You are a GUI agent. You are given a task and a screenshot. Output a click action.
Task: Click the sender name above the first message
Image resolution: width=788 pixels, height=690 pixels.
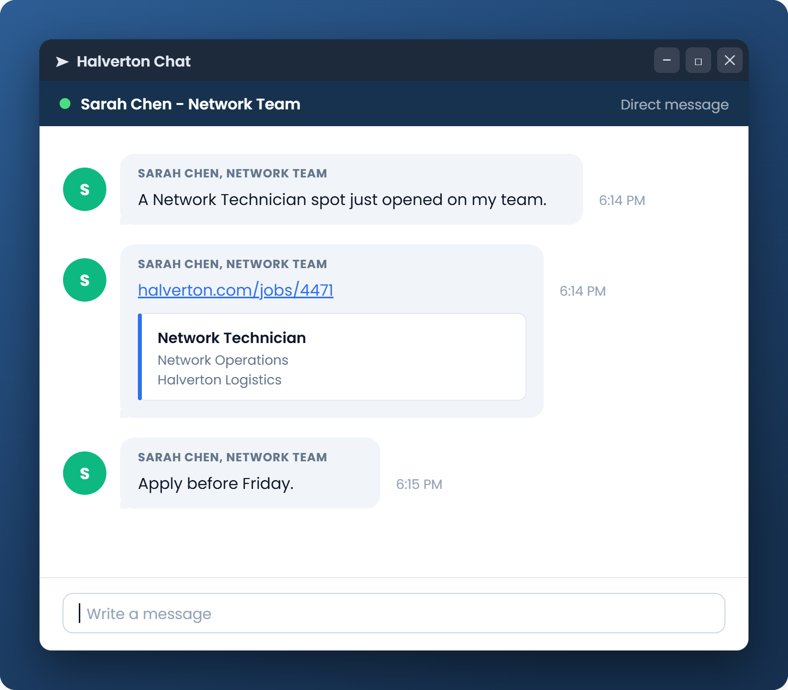point(232,173)
